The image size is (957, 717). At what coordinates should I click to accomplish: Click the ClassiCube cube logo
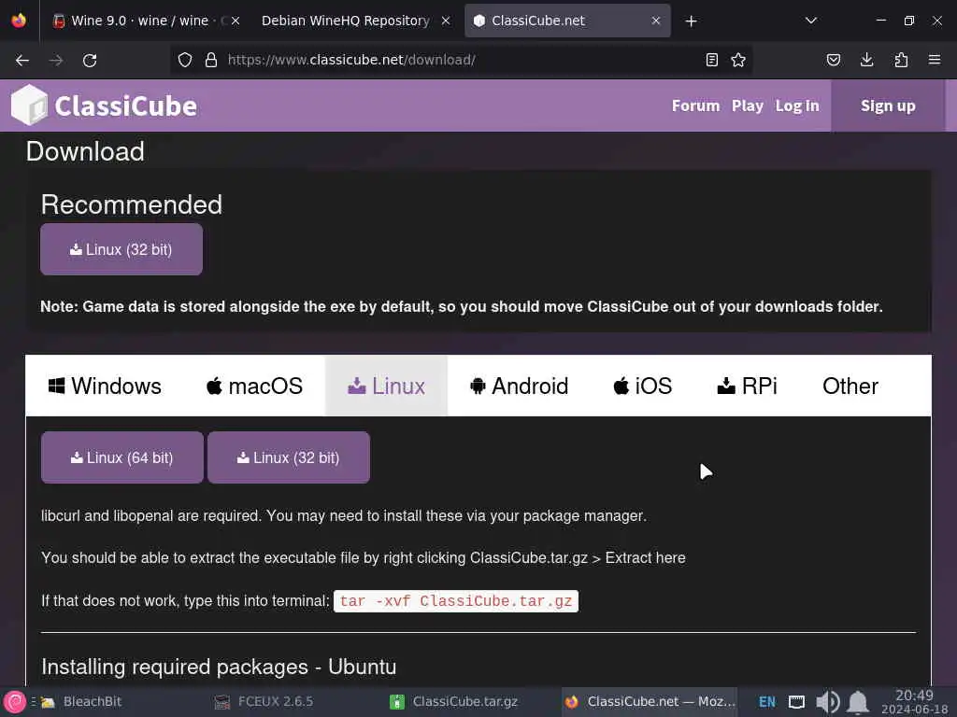[x=29, y=105]
